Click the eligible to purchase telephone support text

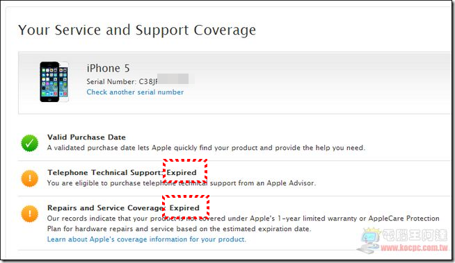[182, 183]
